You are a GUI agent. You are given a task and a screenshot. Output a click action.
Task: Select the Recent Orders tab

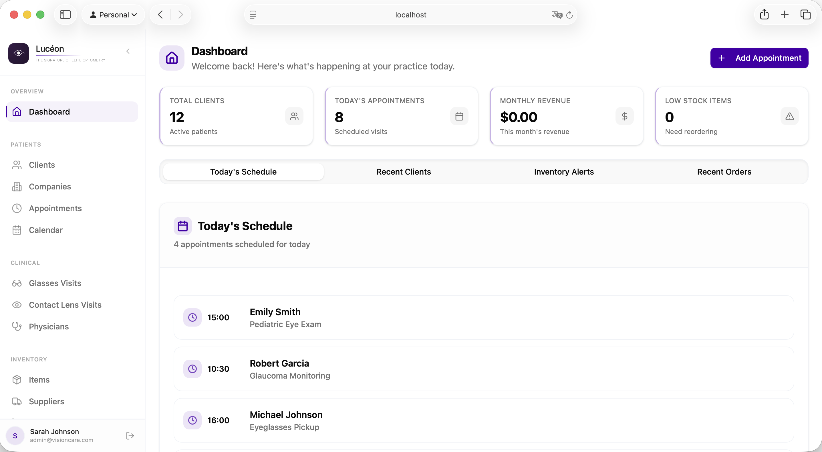pos(724,172)
